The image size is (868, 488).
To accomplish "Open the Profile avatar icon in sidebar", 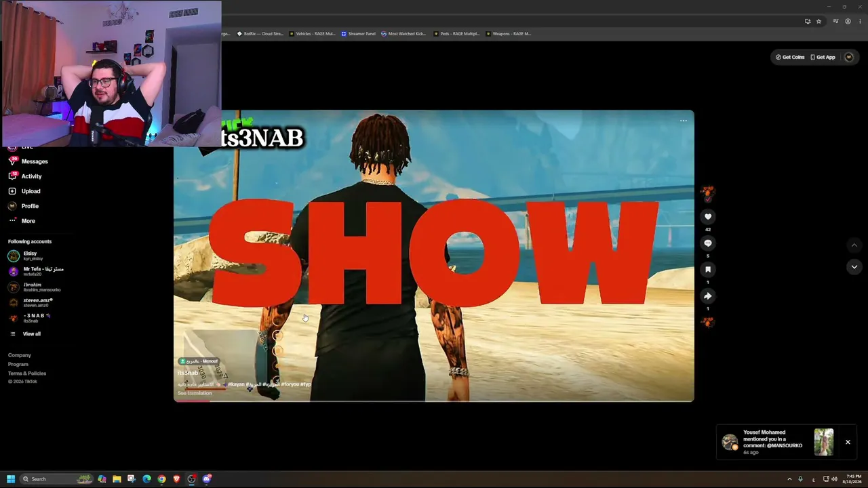I will tap(12, 206).
